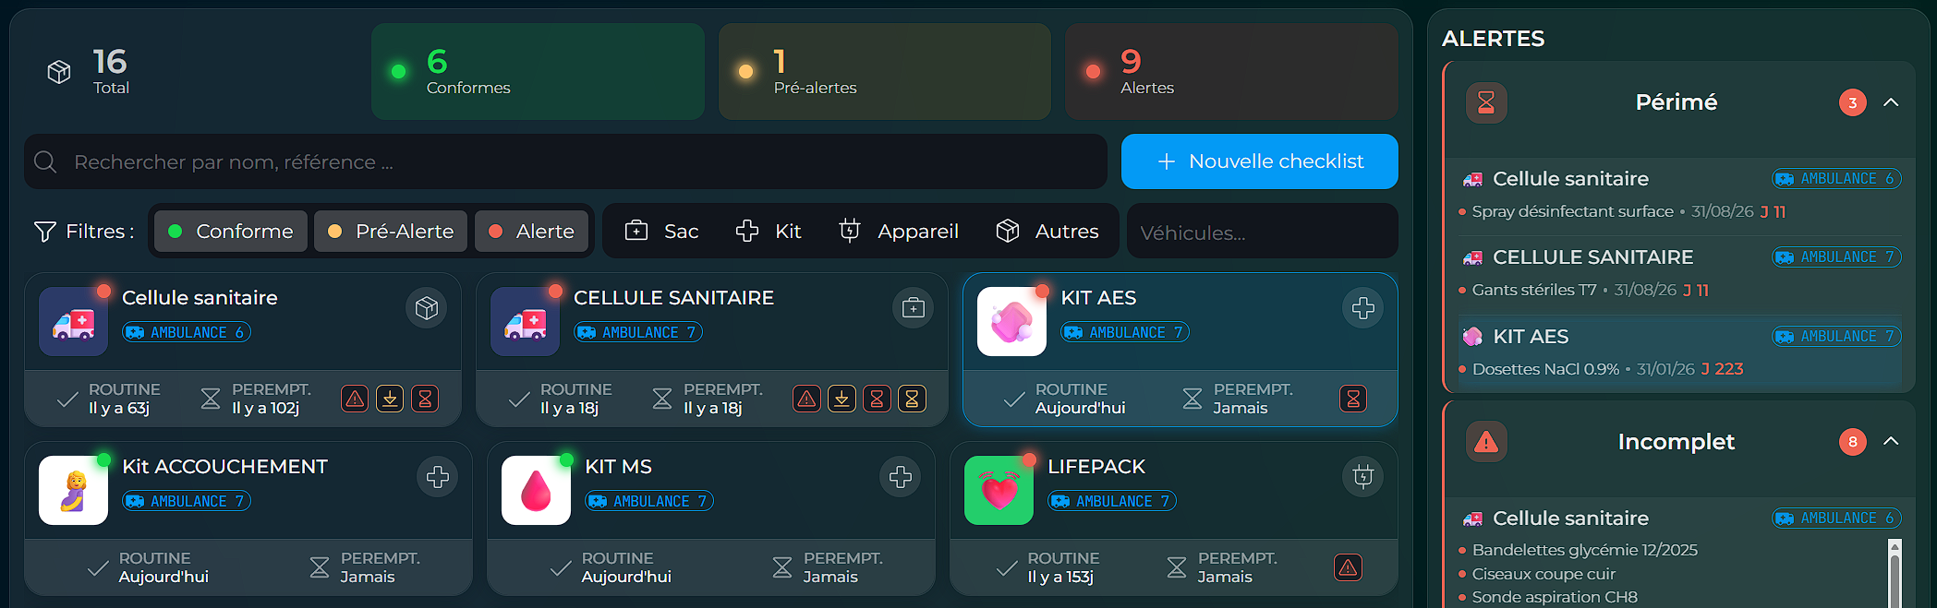
Task: Click the incomplete warning icon on the Cellule sanitaire Ambulance 6 card
Action: 355,399
